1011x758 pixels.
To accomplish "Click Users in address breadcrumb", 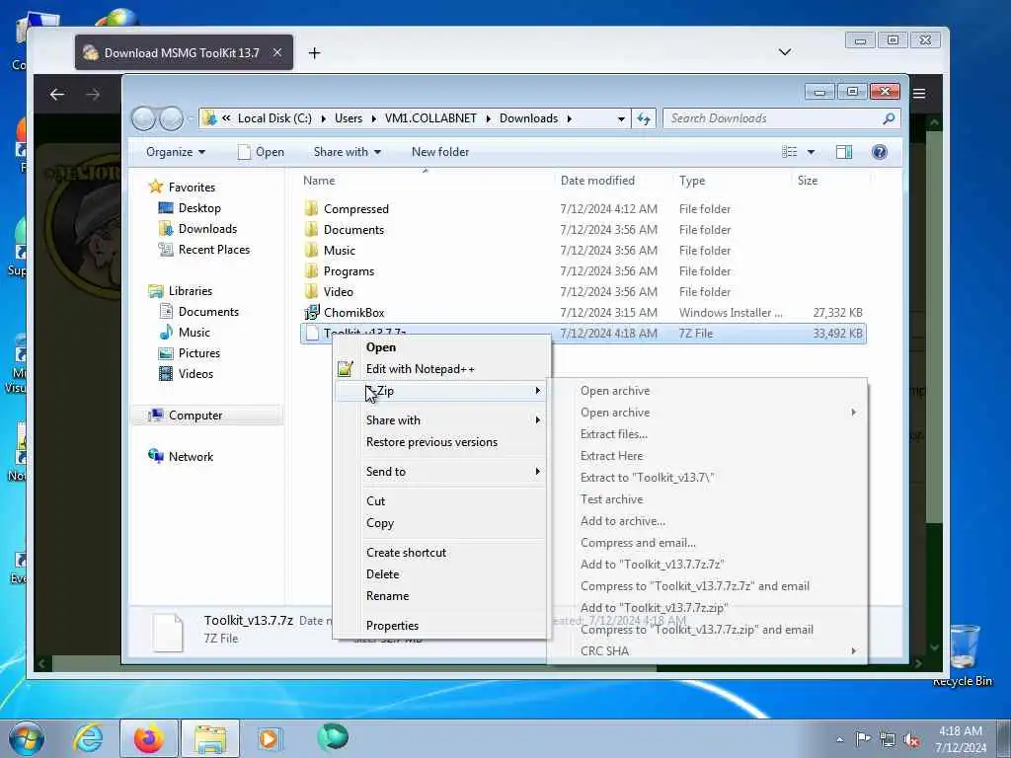I will coord(349,118).
